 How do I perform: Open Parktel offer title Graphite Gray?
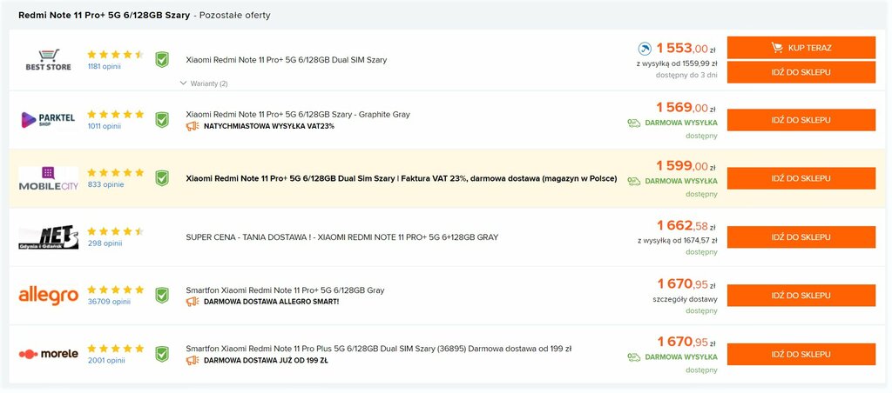[298, 114]
